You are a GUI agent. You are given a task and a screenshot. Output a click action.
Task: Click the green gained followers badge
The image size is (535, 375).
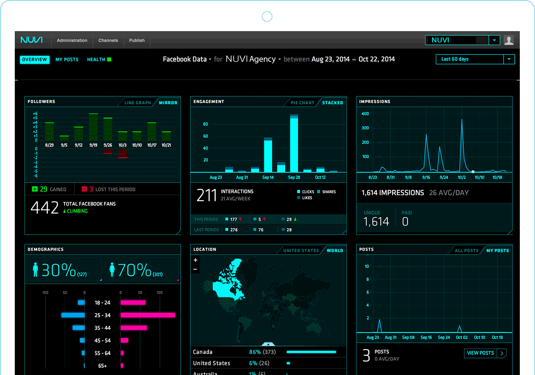pos(35,189)
